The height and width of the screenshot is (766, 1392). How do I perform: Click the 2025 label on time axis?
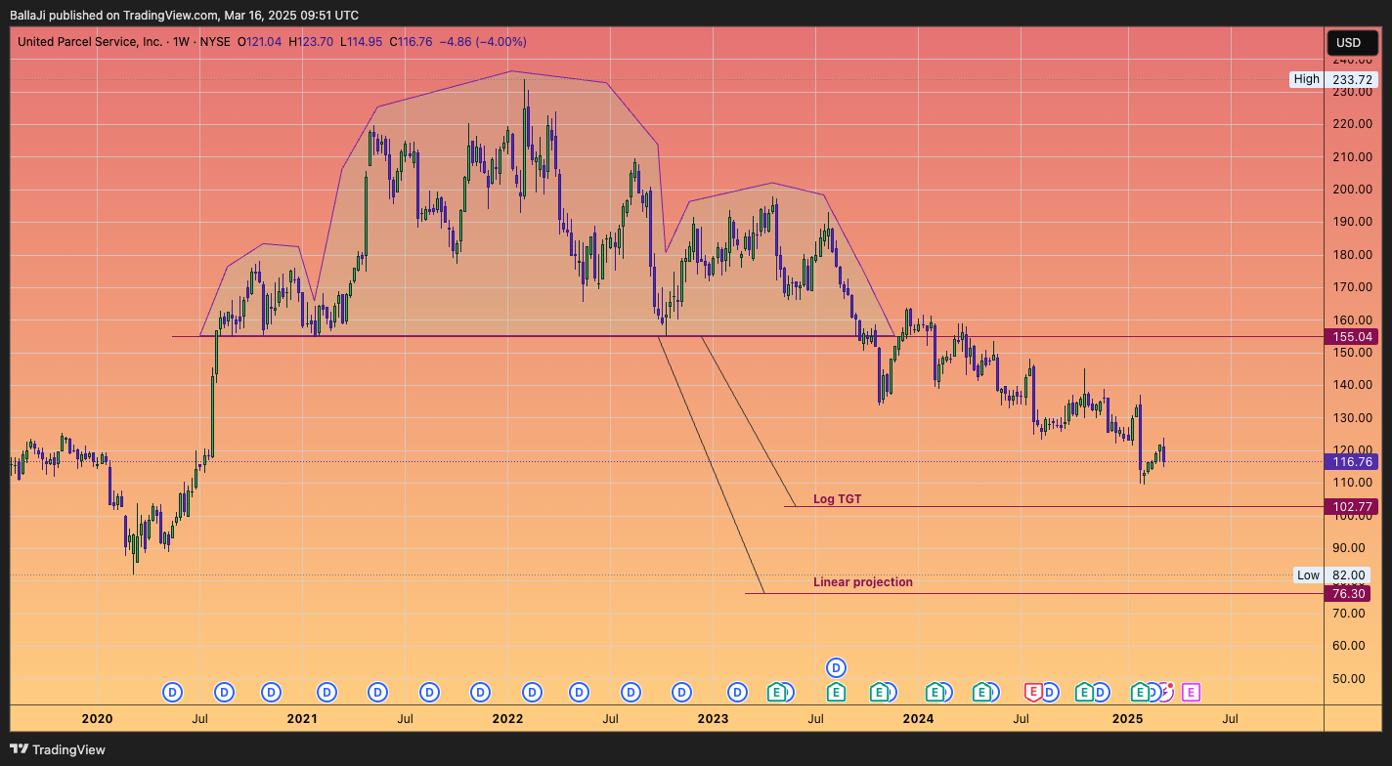(x=1128, y=719)
